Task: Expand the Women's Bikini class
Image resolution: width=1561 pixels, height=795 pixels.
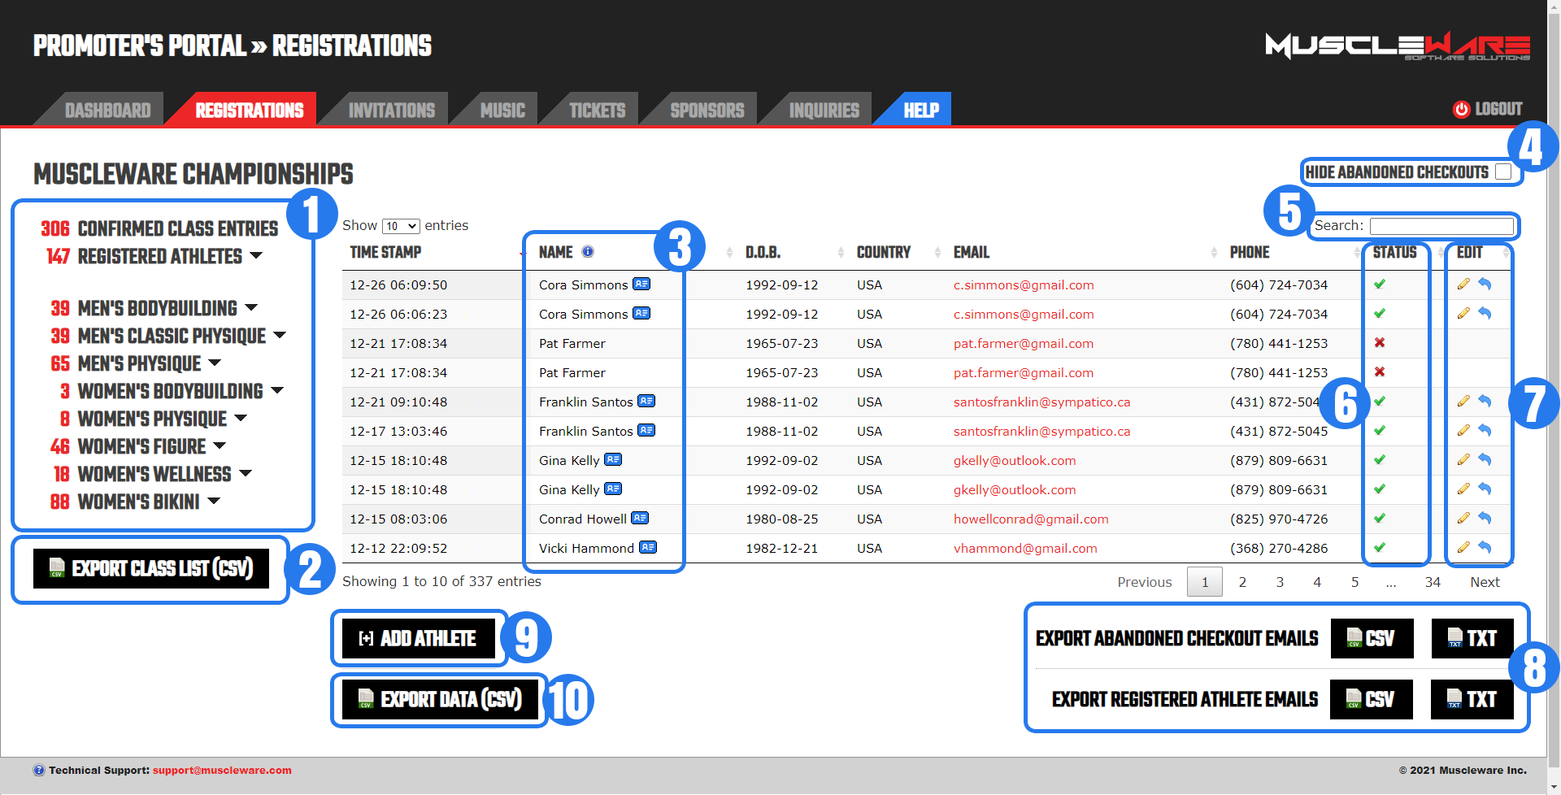Action: click(214, 502)
